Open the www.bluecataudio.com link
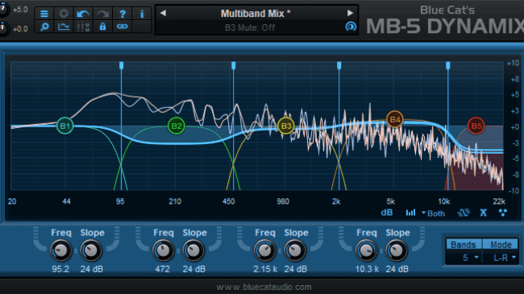 (x=264, y=287)
